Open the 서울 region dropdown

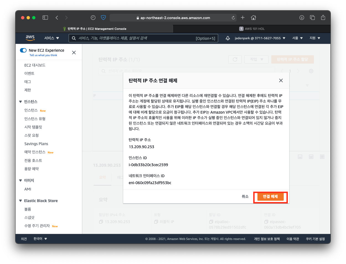[298, 38]
